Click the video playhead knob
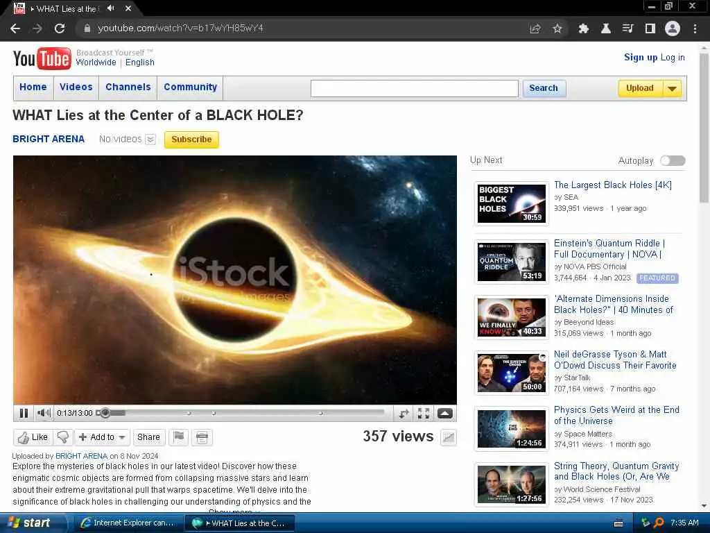The image size is (710, 533). click(x=105, y=413)
